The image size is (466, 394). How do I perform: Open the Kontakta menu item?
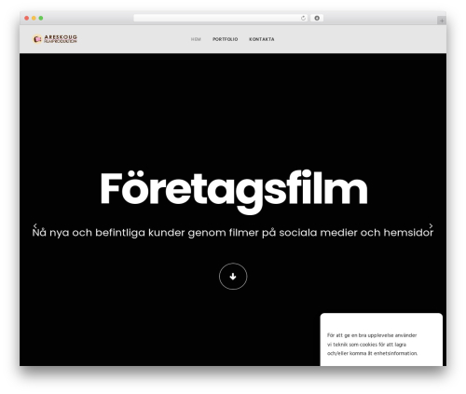(x=262, y=39)
